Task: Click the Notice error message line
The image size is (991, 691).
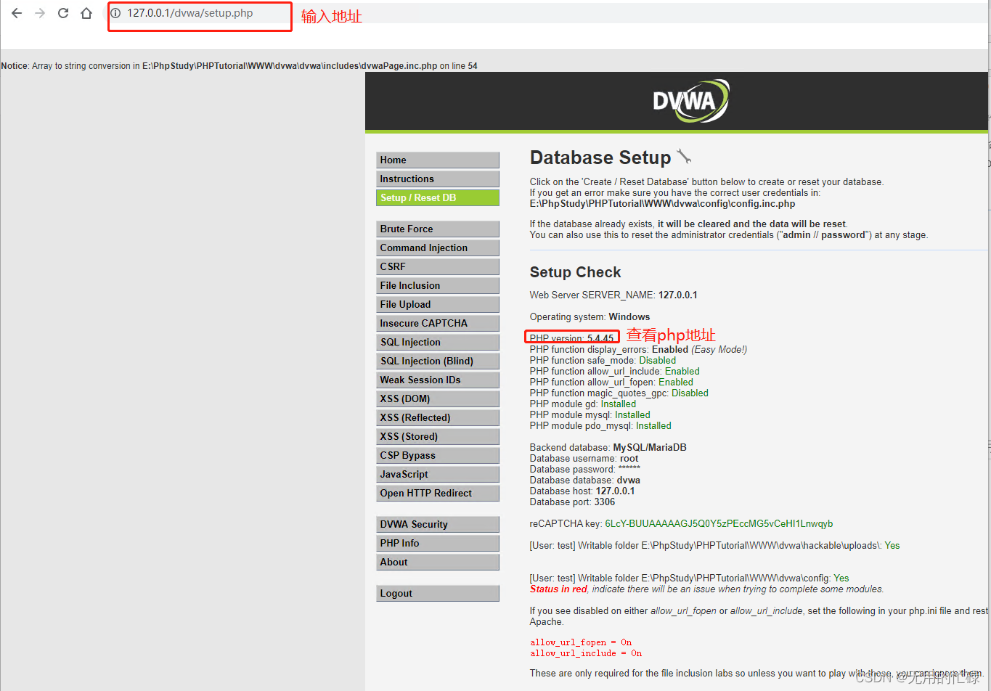Action: (239, 65)
